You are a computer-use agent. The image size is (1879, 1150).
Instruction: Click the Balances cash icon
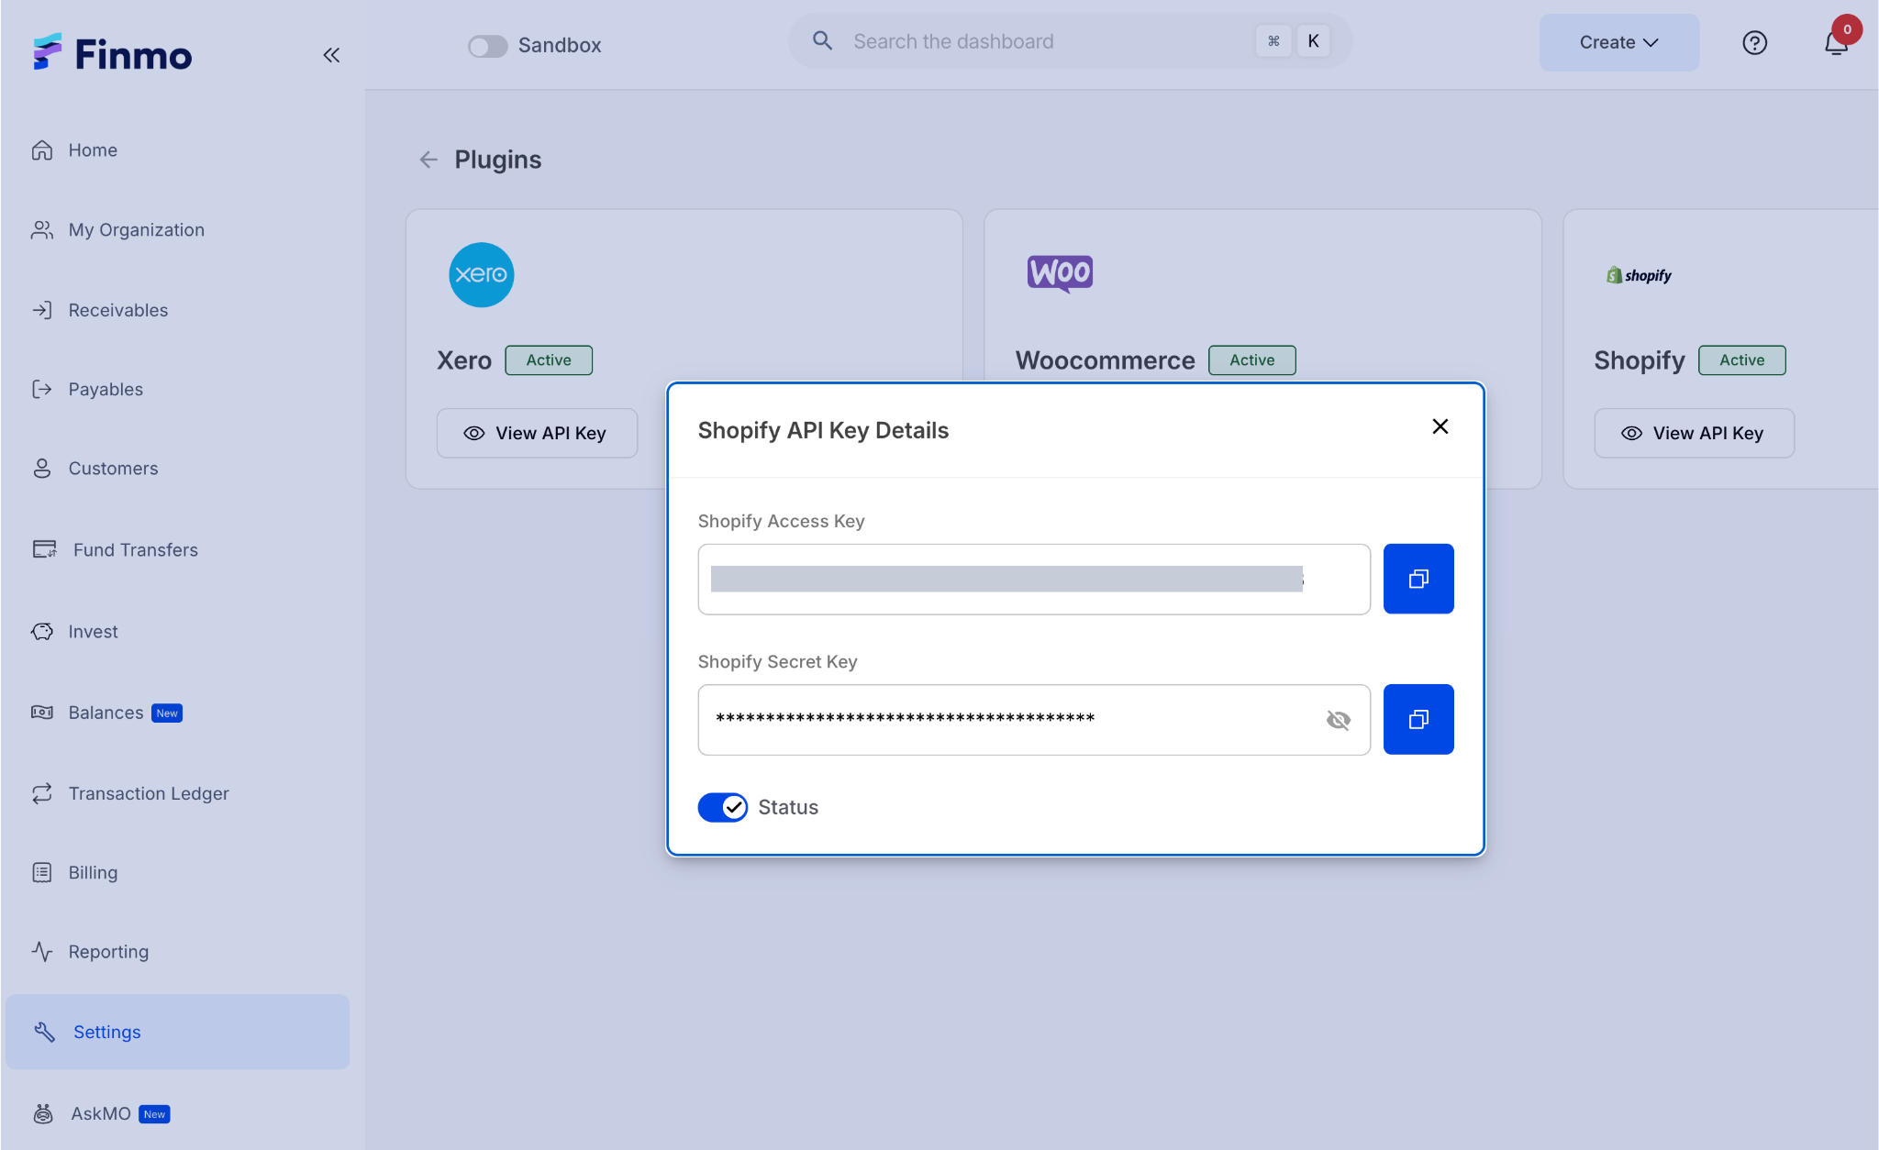click(x=42, y=713)
